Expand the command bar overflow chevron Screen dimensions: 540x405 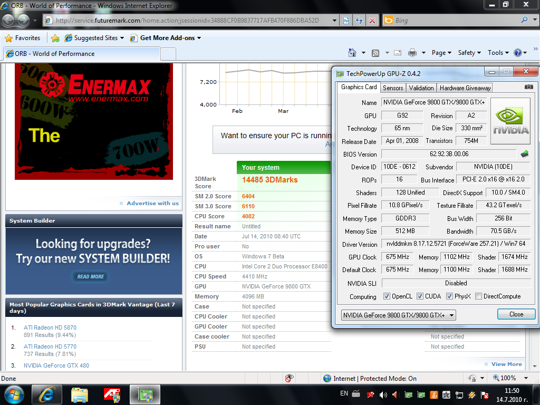click(x=536, y=49)
